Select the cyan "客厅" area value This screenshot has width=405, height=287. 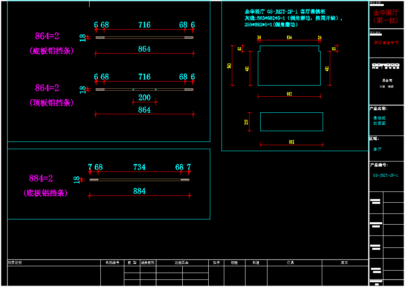[x=377, y=149]
